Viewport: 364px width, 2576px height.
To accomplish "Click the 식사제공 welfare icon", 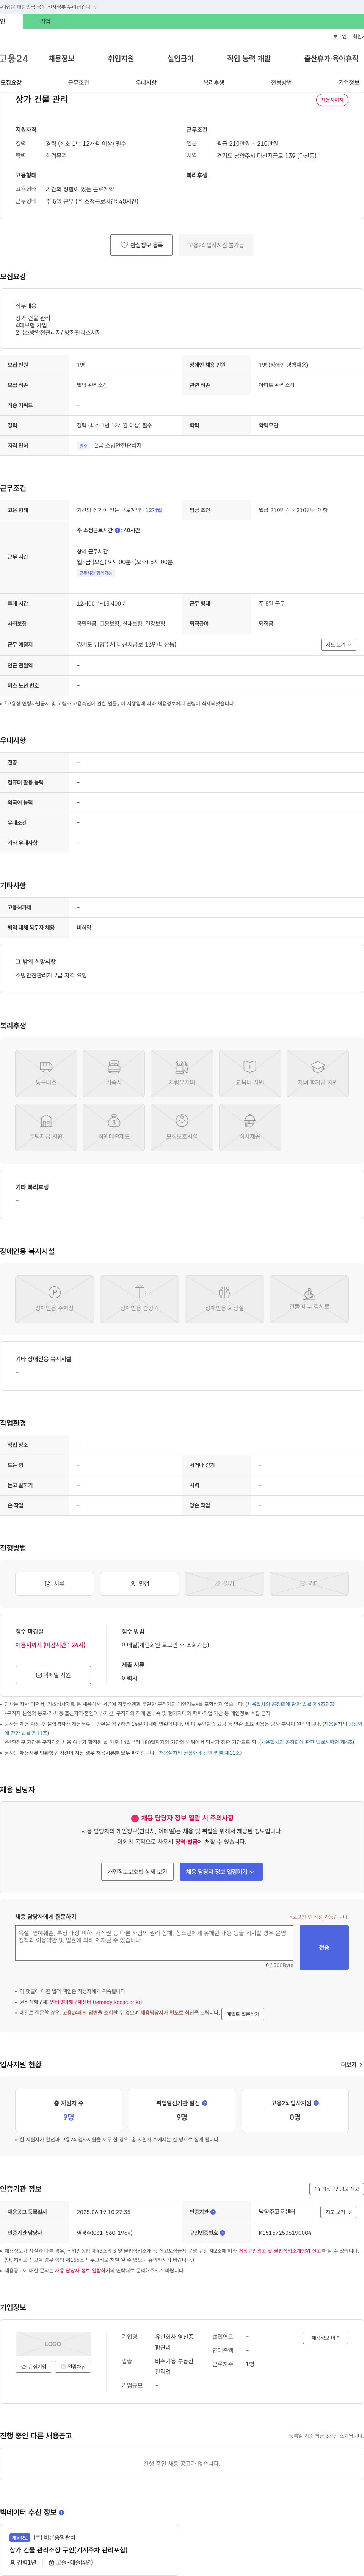I will pos(249,1128).
